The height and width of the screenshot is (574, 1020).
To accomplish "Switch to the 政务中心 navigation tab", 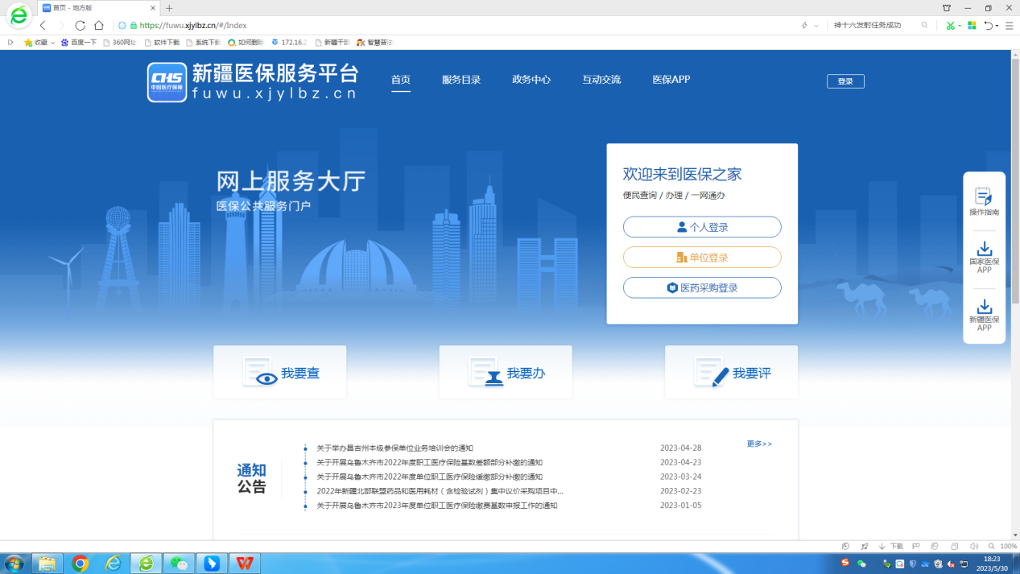I will coord(531,80).
